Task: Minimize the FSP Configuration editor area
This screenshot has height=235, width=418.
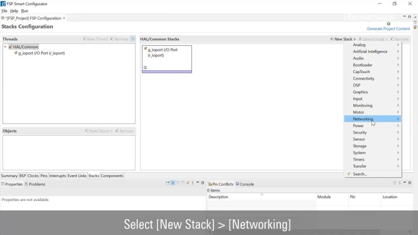Action: tap(405, 17)
